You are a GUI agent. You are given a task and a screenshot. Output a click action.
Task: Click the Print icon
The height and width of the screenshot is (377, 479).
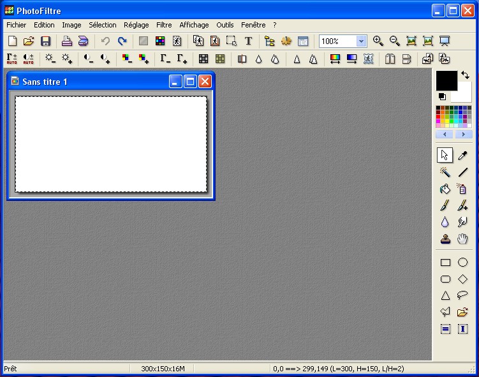(x=66, y=41)
